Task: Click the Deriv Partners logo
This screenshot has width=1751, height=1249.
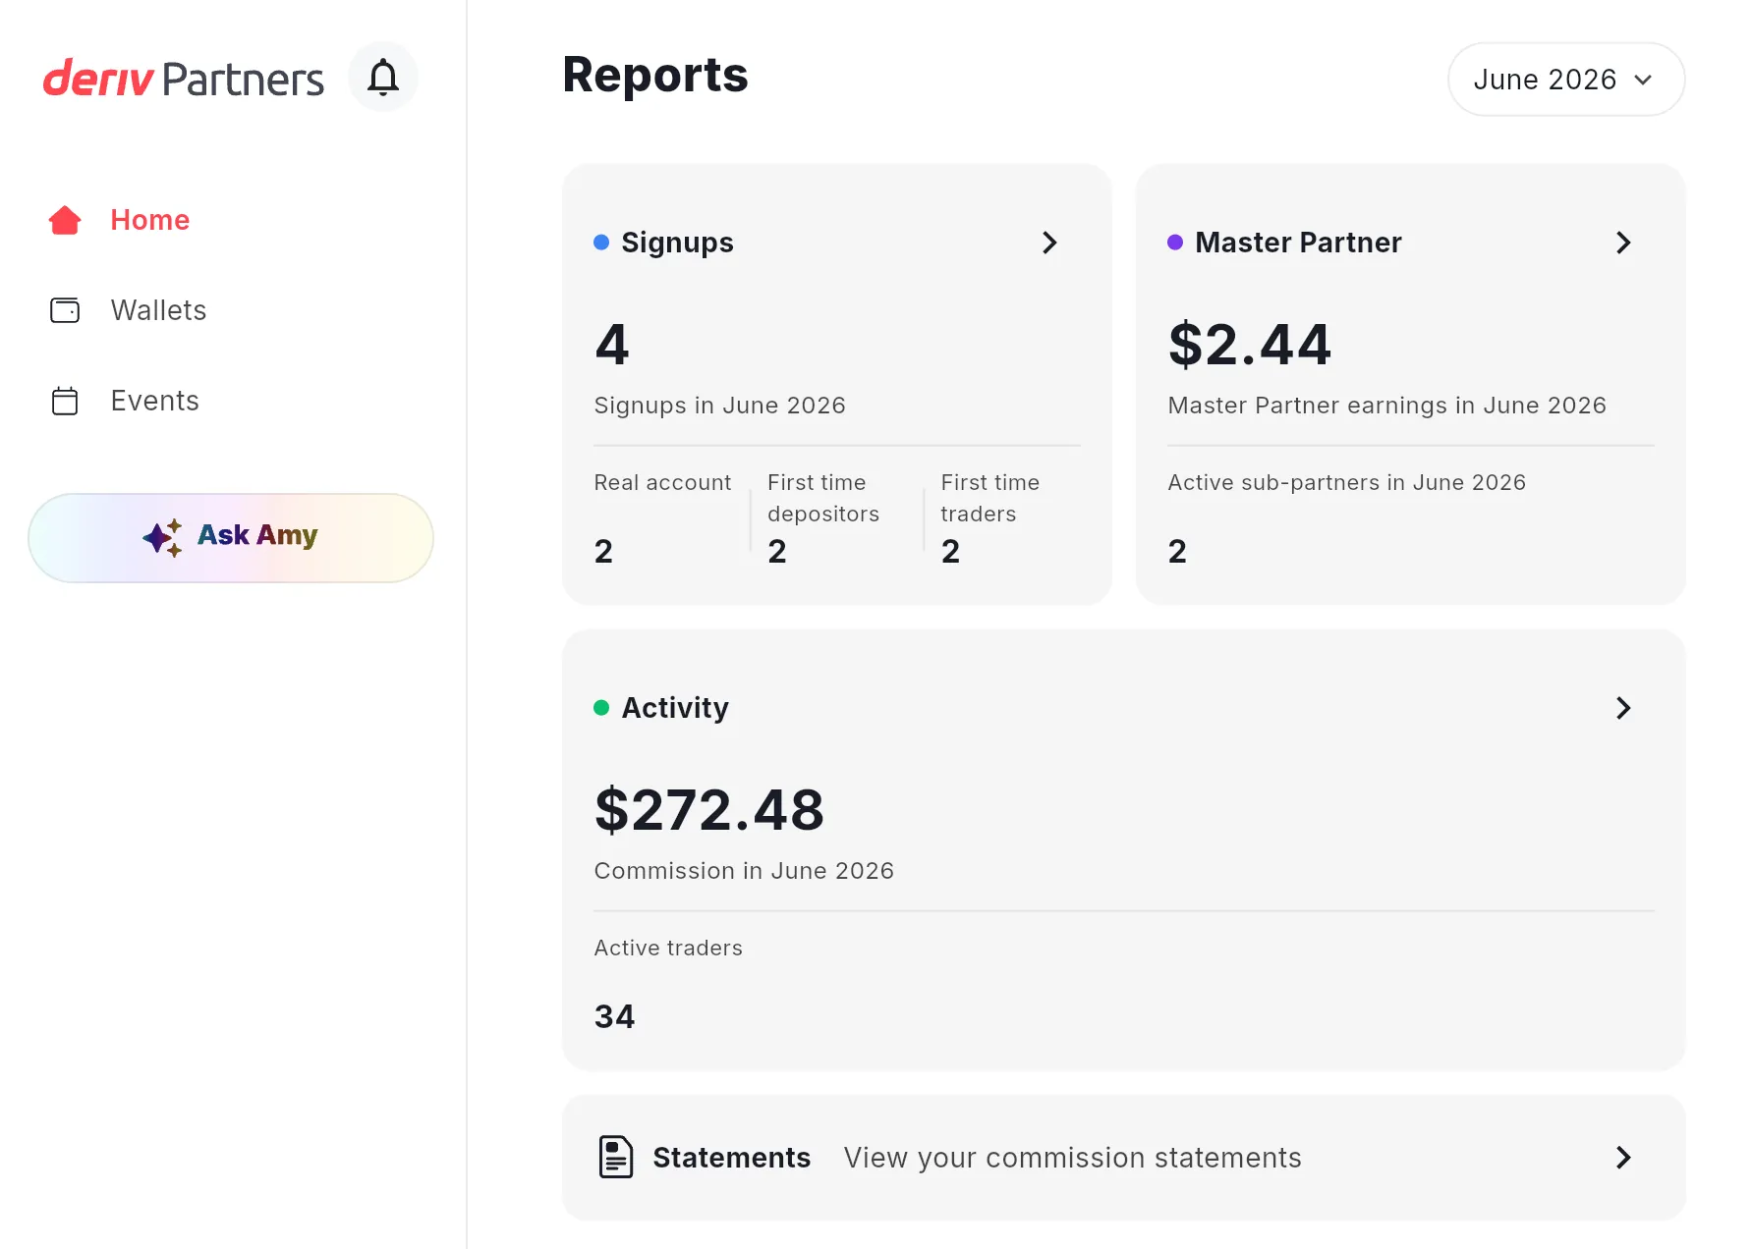Action: 183,79
